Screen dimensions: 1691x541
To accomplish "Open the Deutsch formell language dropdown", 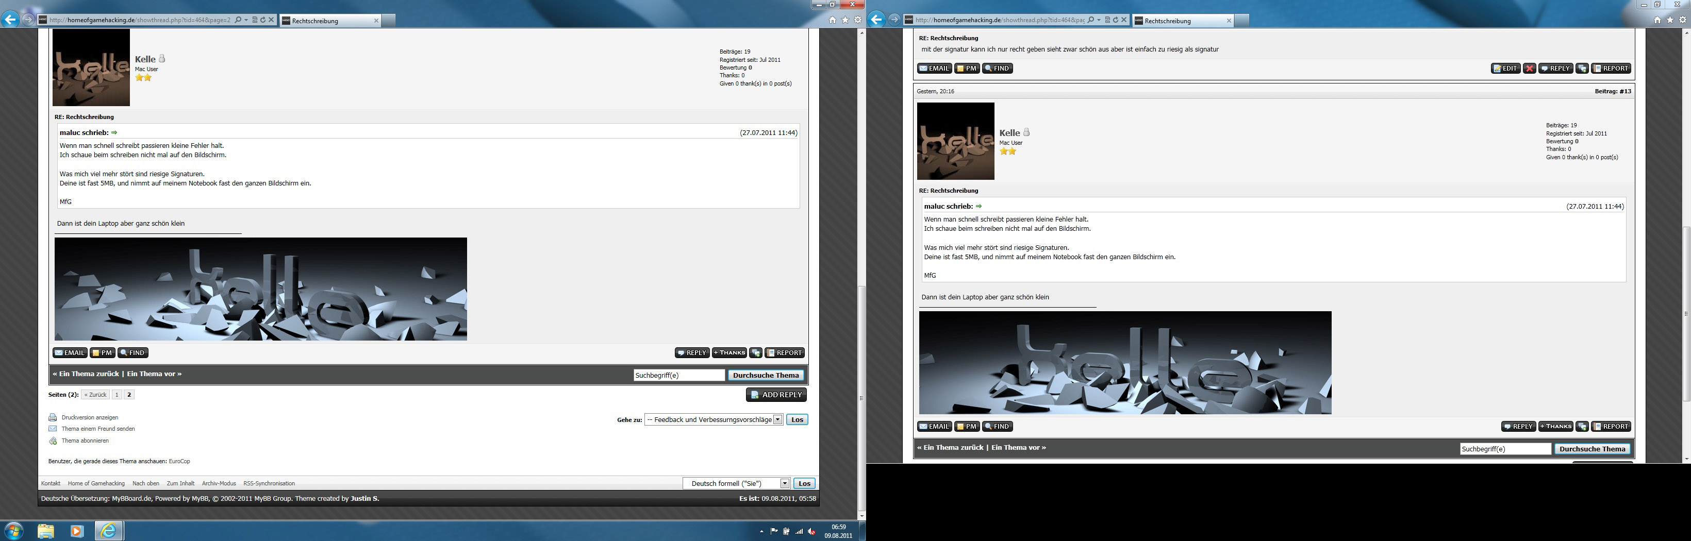I will point(785,483).
